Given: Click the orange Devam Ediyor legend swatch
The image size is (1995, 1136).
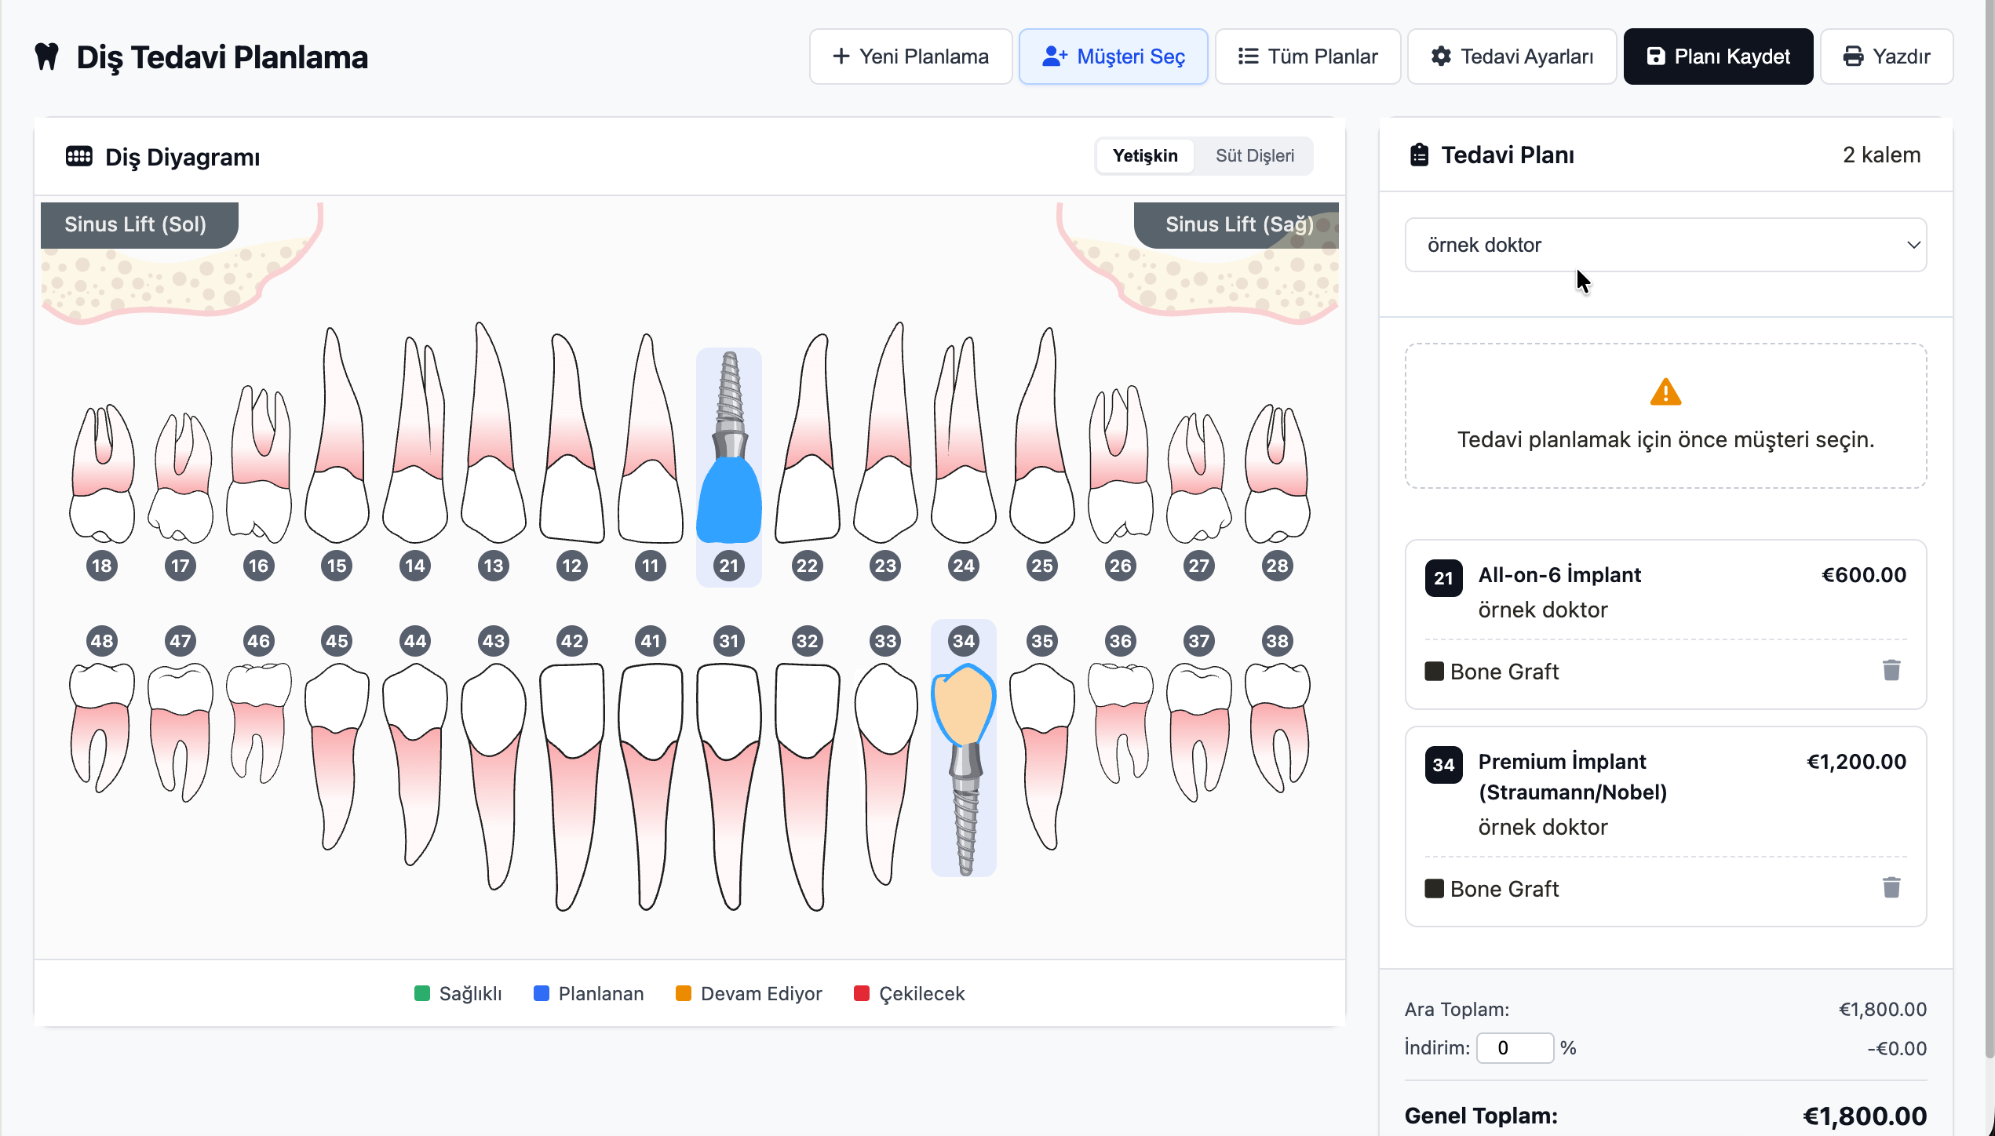Looking at the screenshot, I should click(x=684, y=994).
